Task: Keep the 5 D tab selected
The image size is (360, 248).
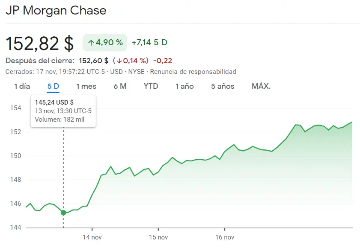Action: tap(53, 86)
